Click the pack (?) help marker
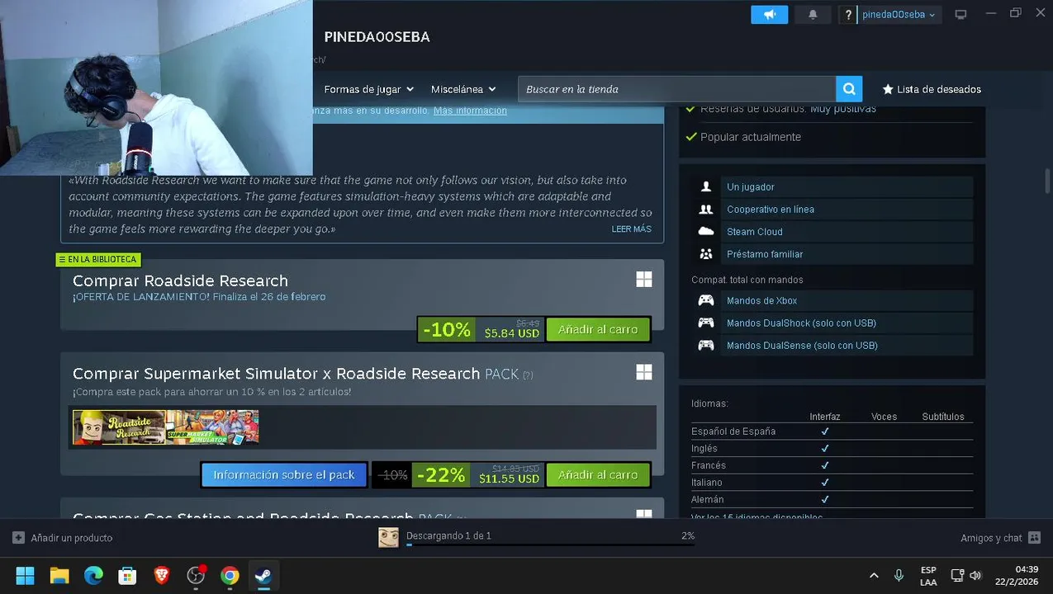This screenshot has height=594, width=1053. pos(528,375)
